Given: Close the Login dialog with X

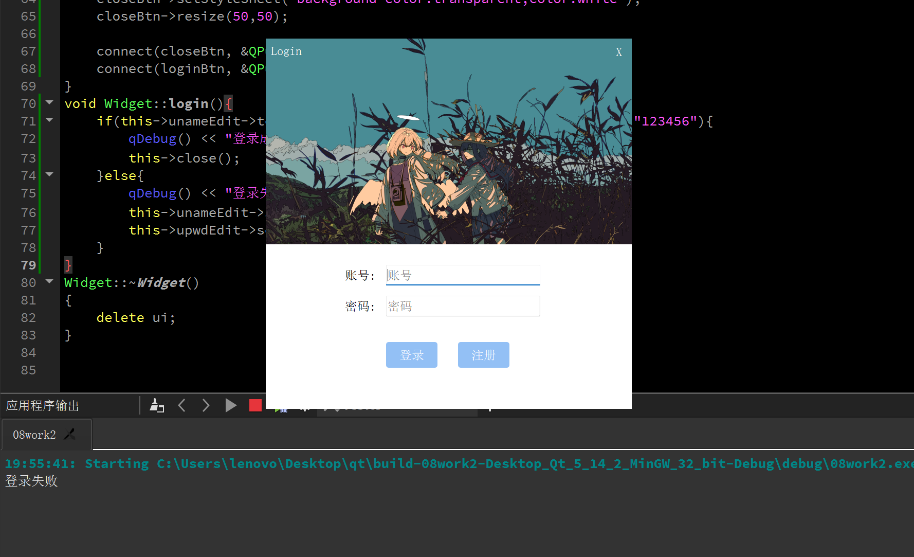Looking at the screenshot, I should coord(619,52).
